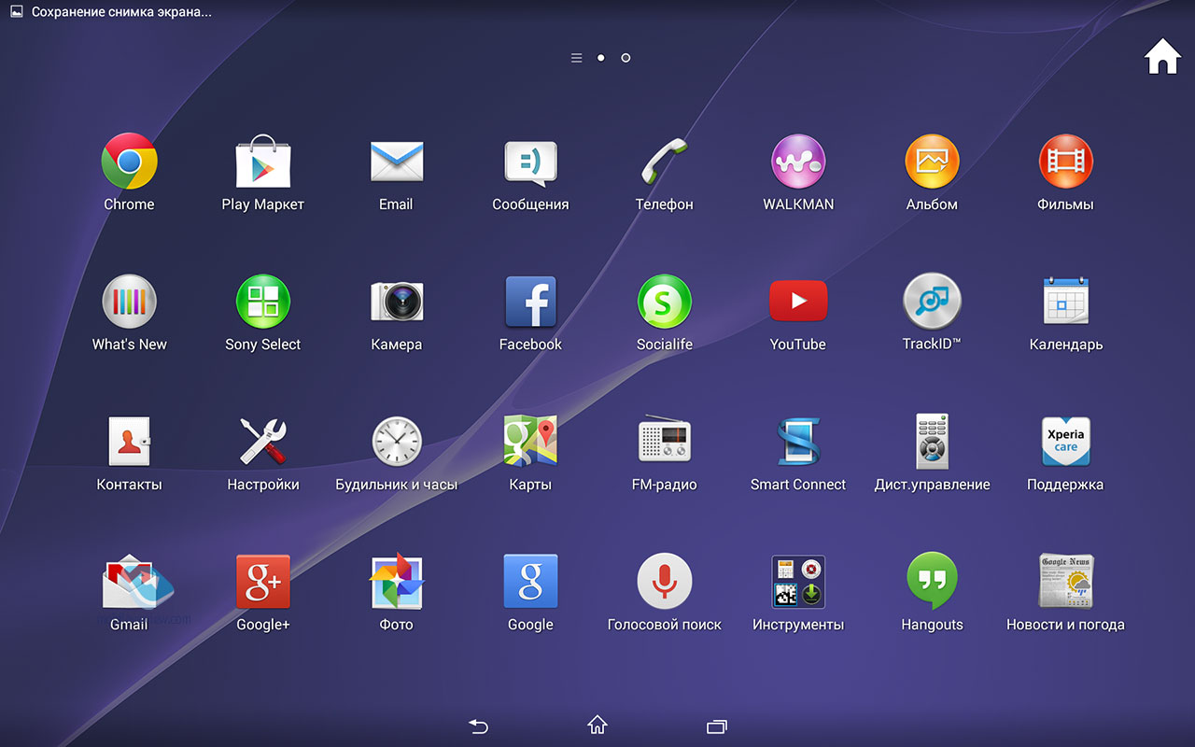Open the Инструменты folder
Image resolution: width=1195 pixels, height=747 pixels.
coord(798,582)
